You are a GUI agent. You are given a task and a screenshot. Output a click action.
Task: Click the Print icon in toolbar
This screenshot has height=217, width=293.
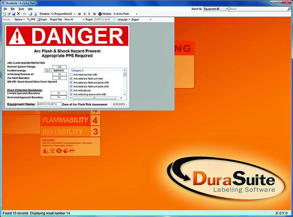pyautogui.click(x=30, y=14)
